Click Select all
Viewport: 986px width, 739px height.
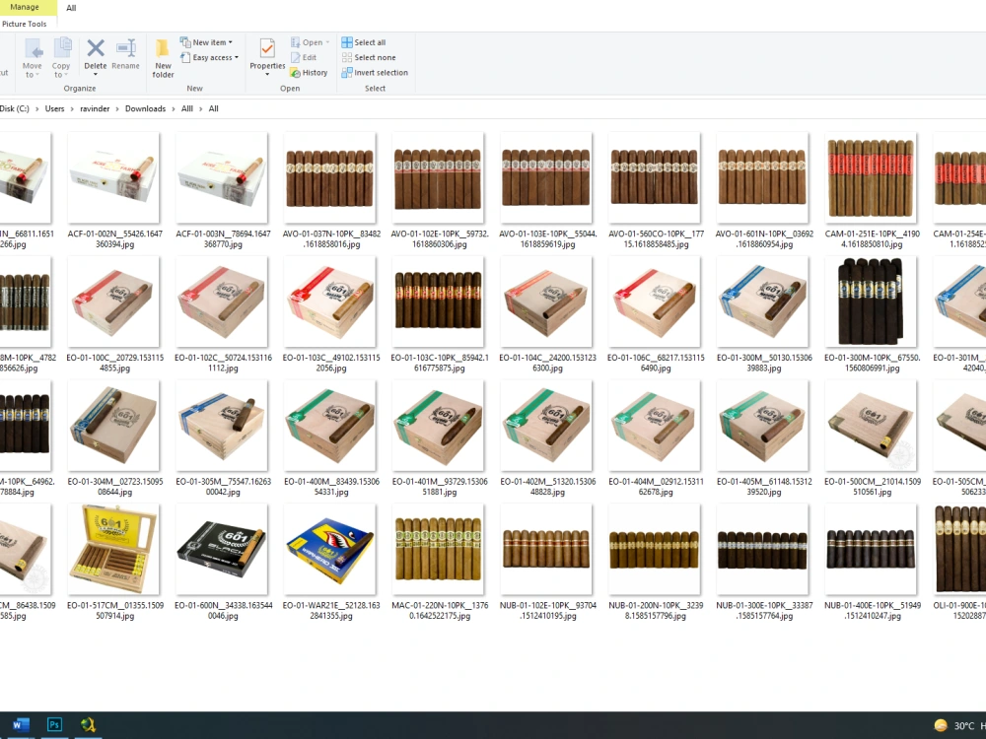(364, 42)
